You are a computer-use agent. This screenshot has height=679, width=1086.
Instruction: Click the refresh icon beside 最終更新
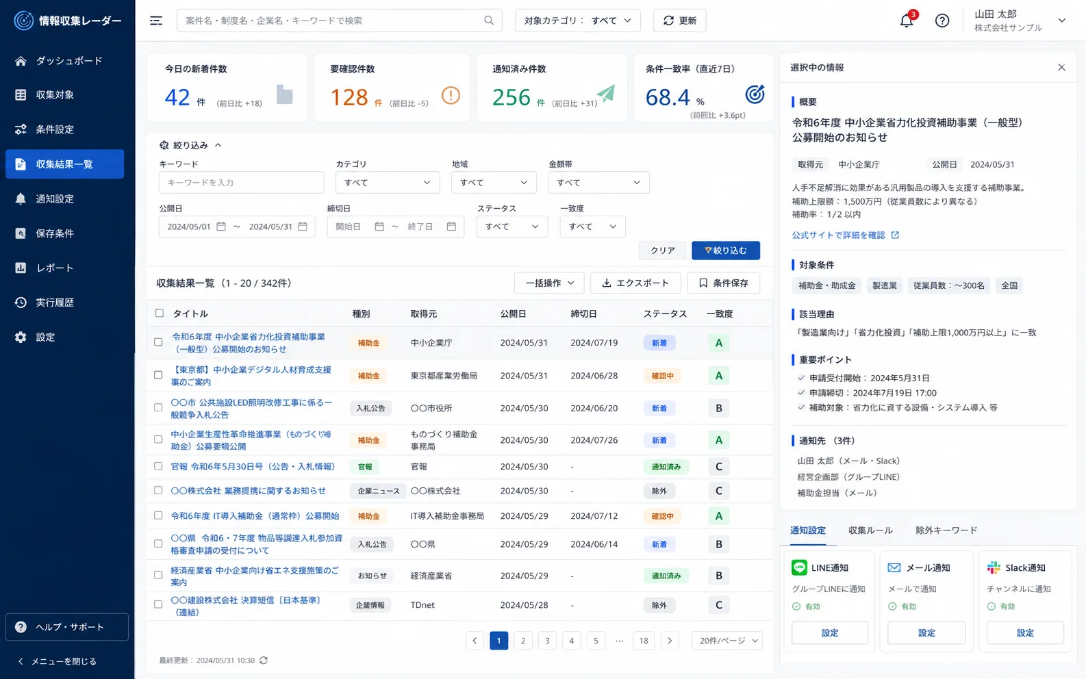264,661
